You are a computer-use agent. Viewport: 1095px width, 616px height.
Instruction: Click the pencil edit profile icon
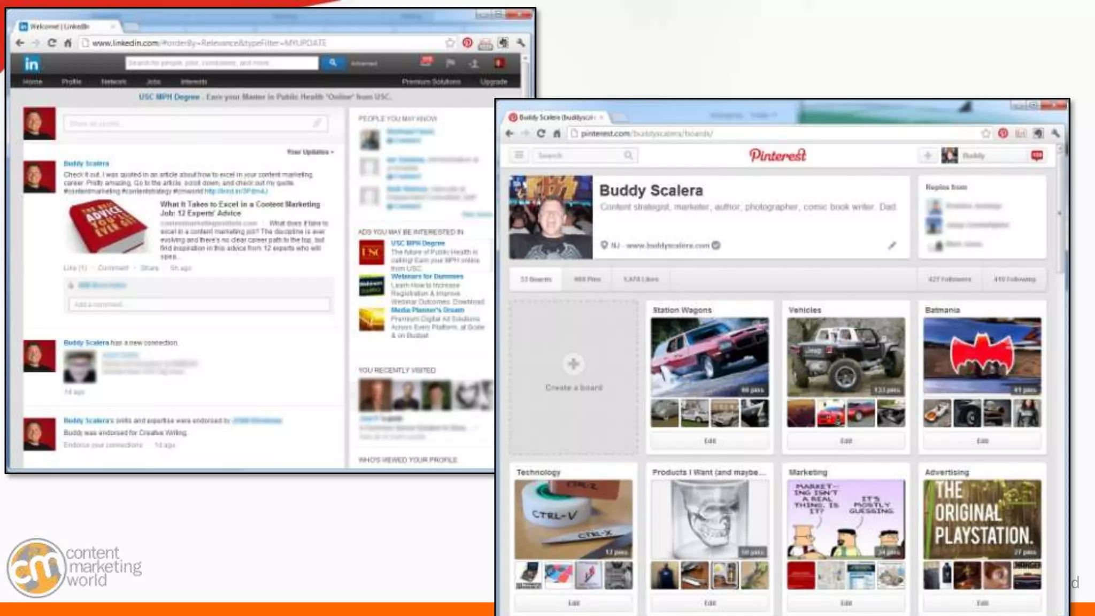click(x=892, y=245)
